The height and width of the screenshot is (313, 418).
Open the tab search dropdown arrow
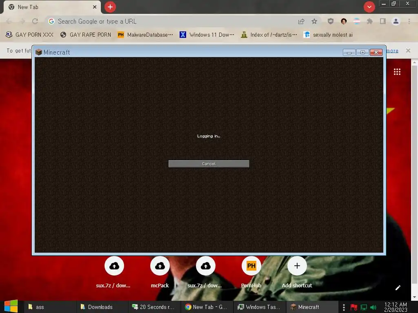point(369,7)
